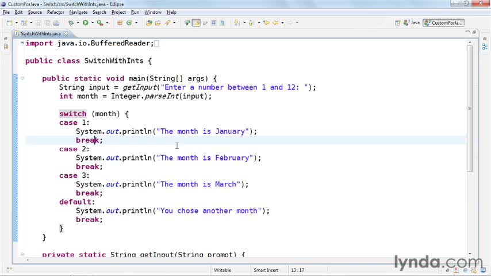The width and height of the screenshot is (491, 276).
Task: Open the Debug configurations dropdown arrow
Action: [x=78, y=23]
